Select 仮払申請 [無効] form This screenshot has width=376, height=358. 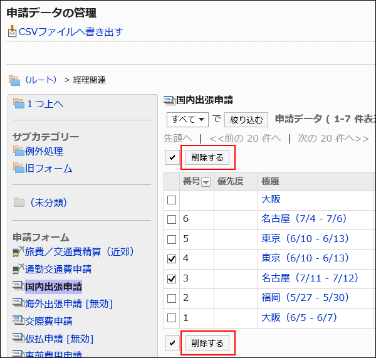tap(60, 339)
